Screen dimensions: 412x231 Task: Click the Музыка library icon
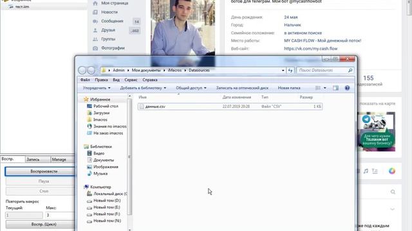click(89, 173)
